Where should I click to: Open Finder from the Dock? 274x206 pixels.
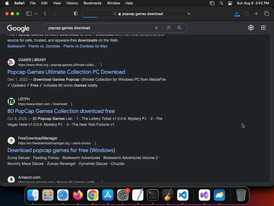(x=33, y=195)
